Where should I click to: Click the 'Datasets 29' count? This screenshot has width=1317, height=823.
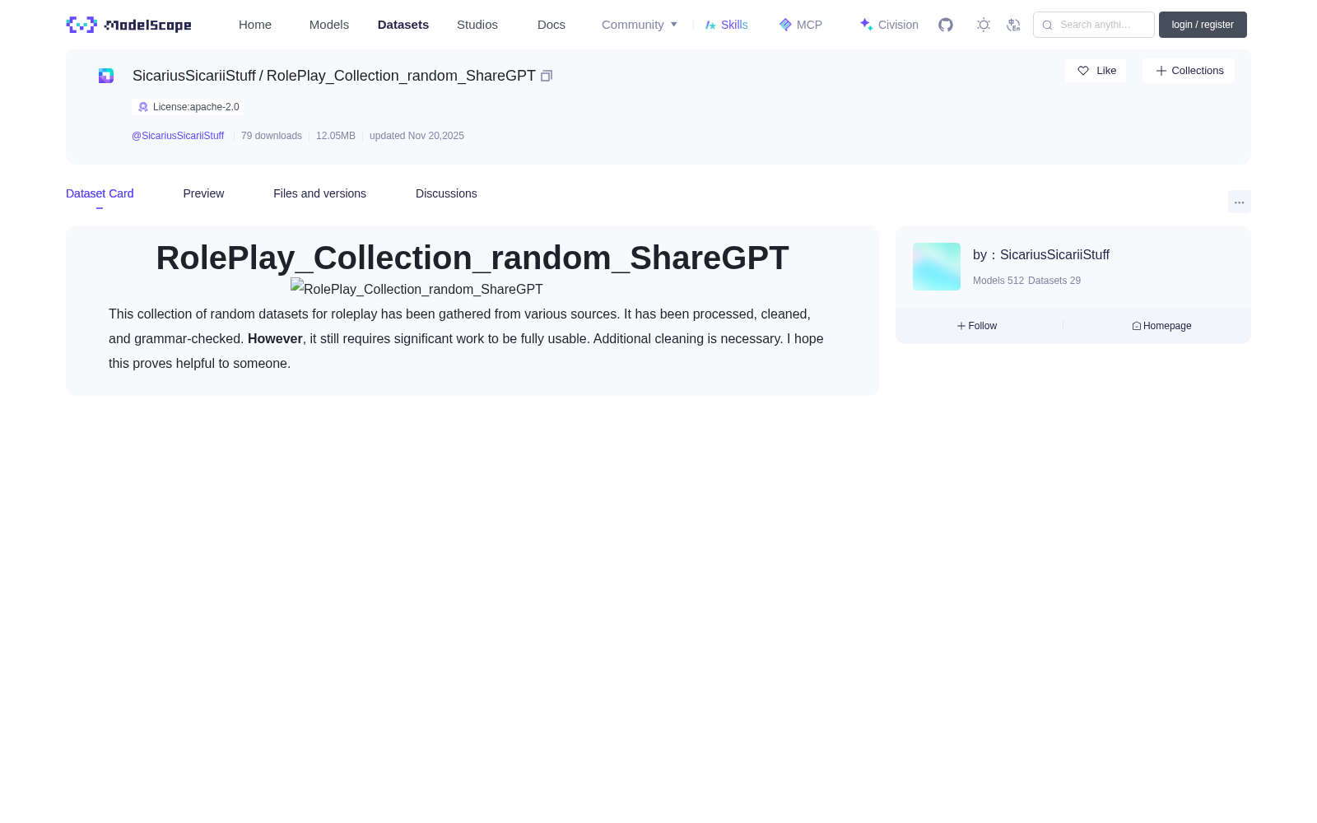(x=1054, y=281)
